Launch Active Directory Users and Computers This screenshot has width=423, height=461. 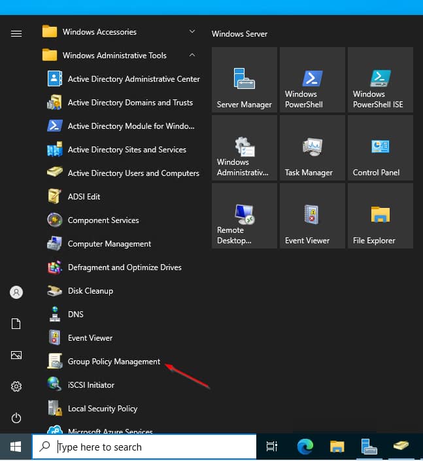tap(133, 173)
